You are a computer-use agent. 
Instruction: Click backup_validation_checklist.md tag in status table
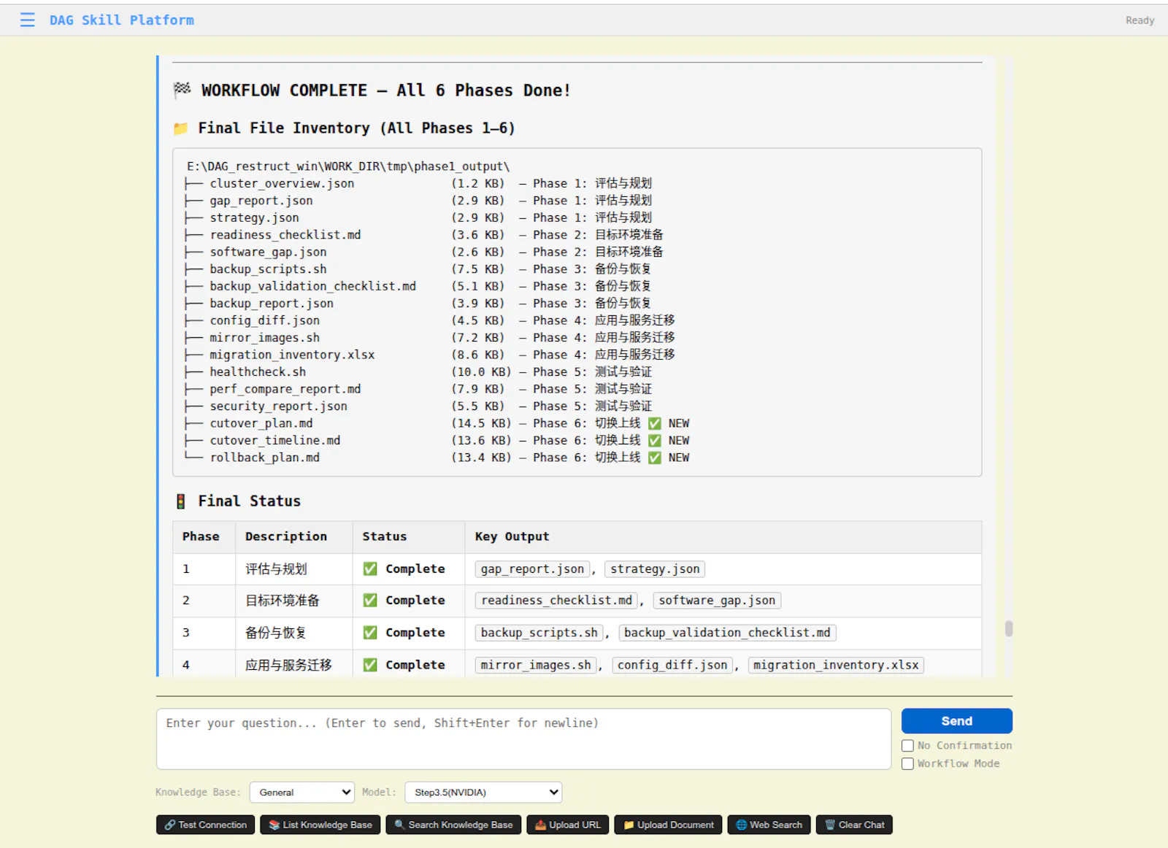(x=727, y=633)
